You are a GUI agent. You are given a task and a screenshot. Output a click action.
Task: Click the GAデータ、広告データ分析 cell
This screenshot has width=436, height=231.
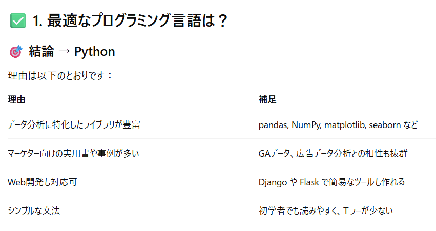[x=333, y=153]
